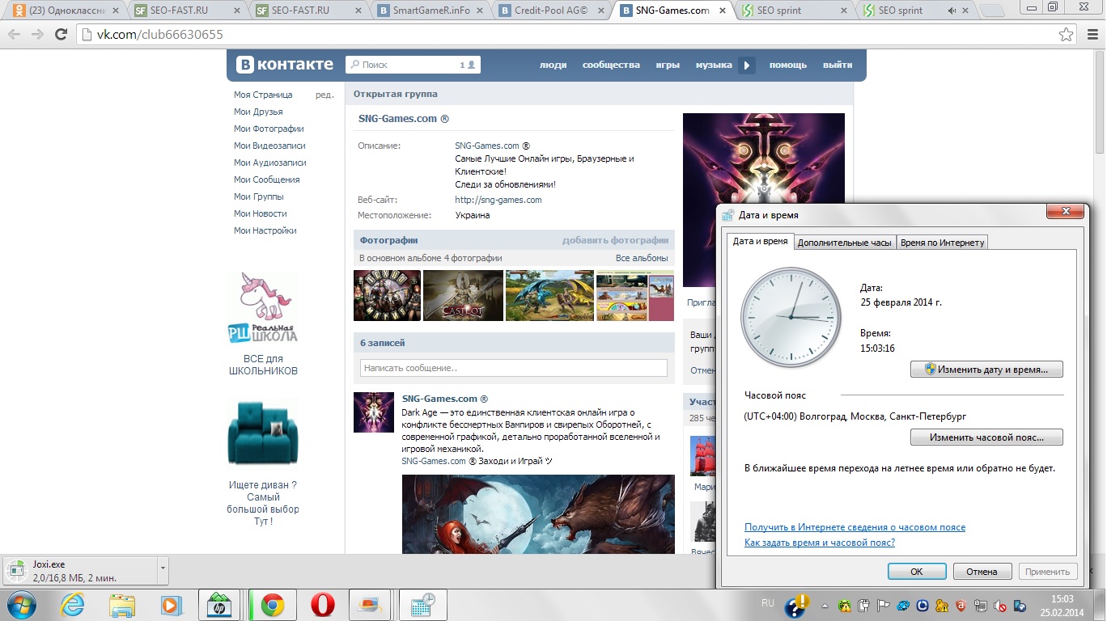1107x621 pixels.
Task: Click the Украина location text
Action: pyautogui.click(x=473, y=215)
